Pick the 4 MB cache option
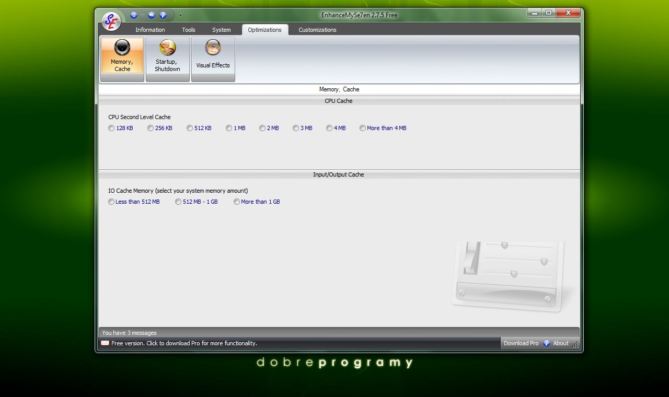 coord(336,128)
